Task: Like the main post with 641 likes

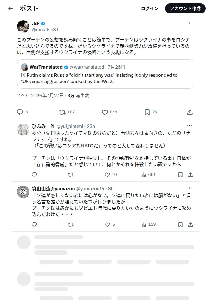Action: pyautogui.click(x=105, y=112)
